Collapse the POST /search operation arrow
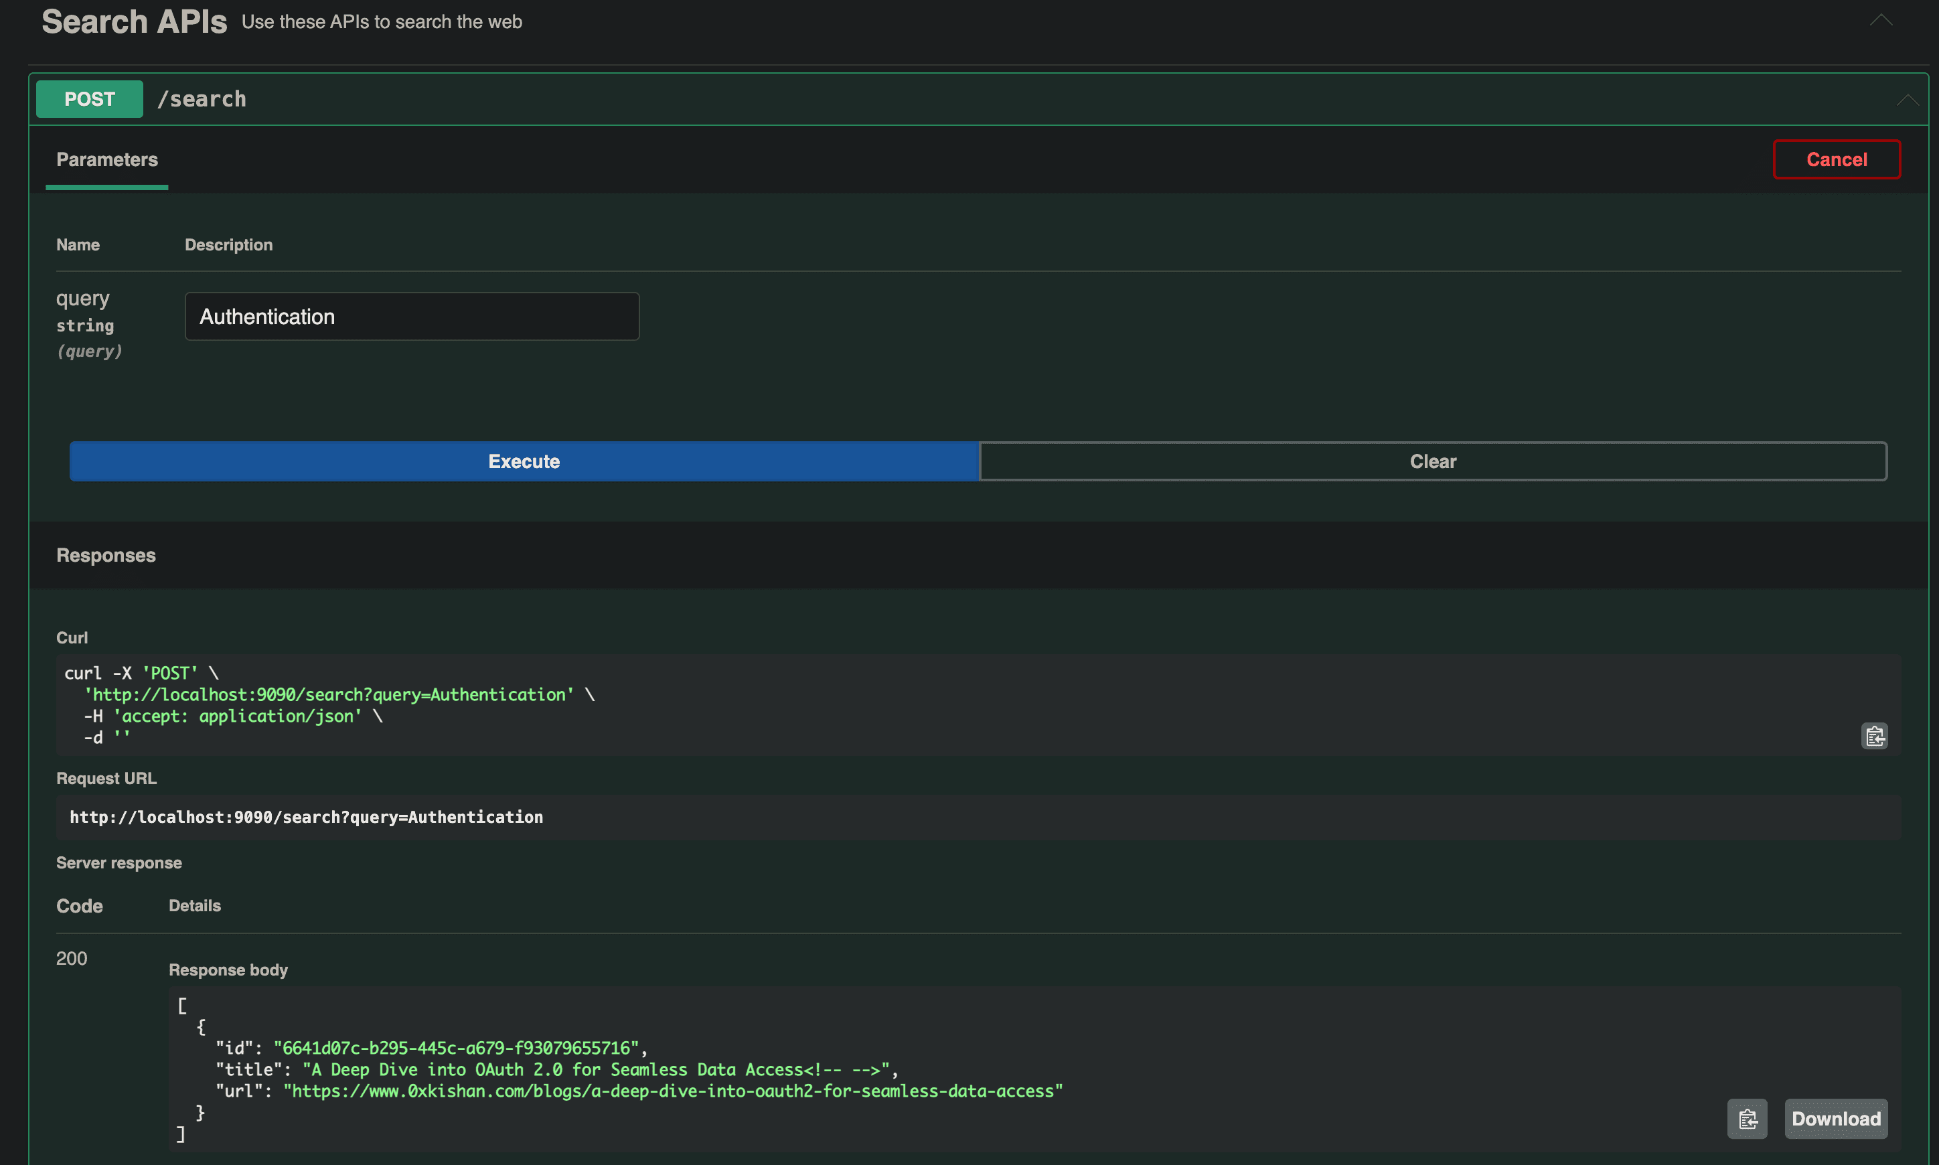The width and height of the screenshot is (1939, 1165). click(x=1907, y=100)
